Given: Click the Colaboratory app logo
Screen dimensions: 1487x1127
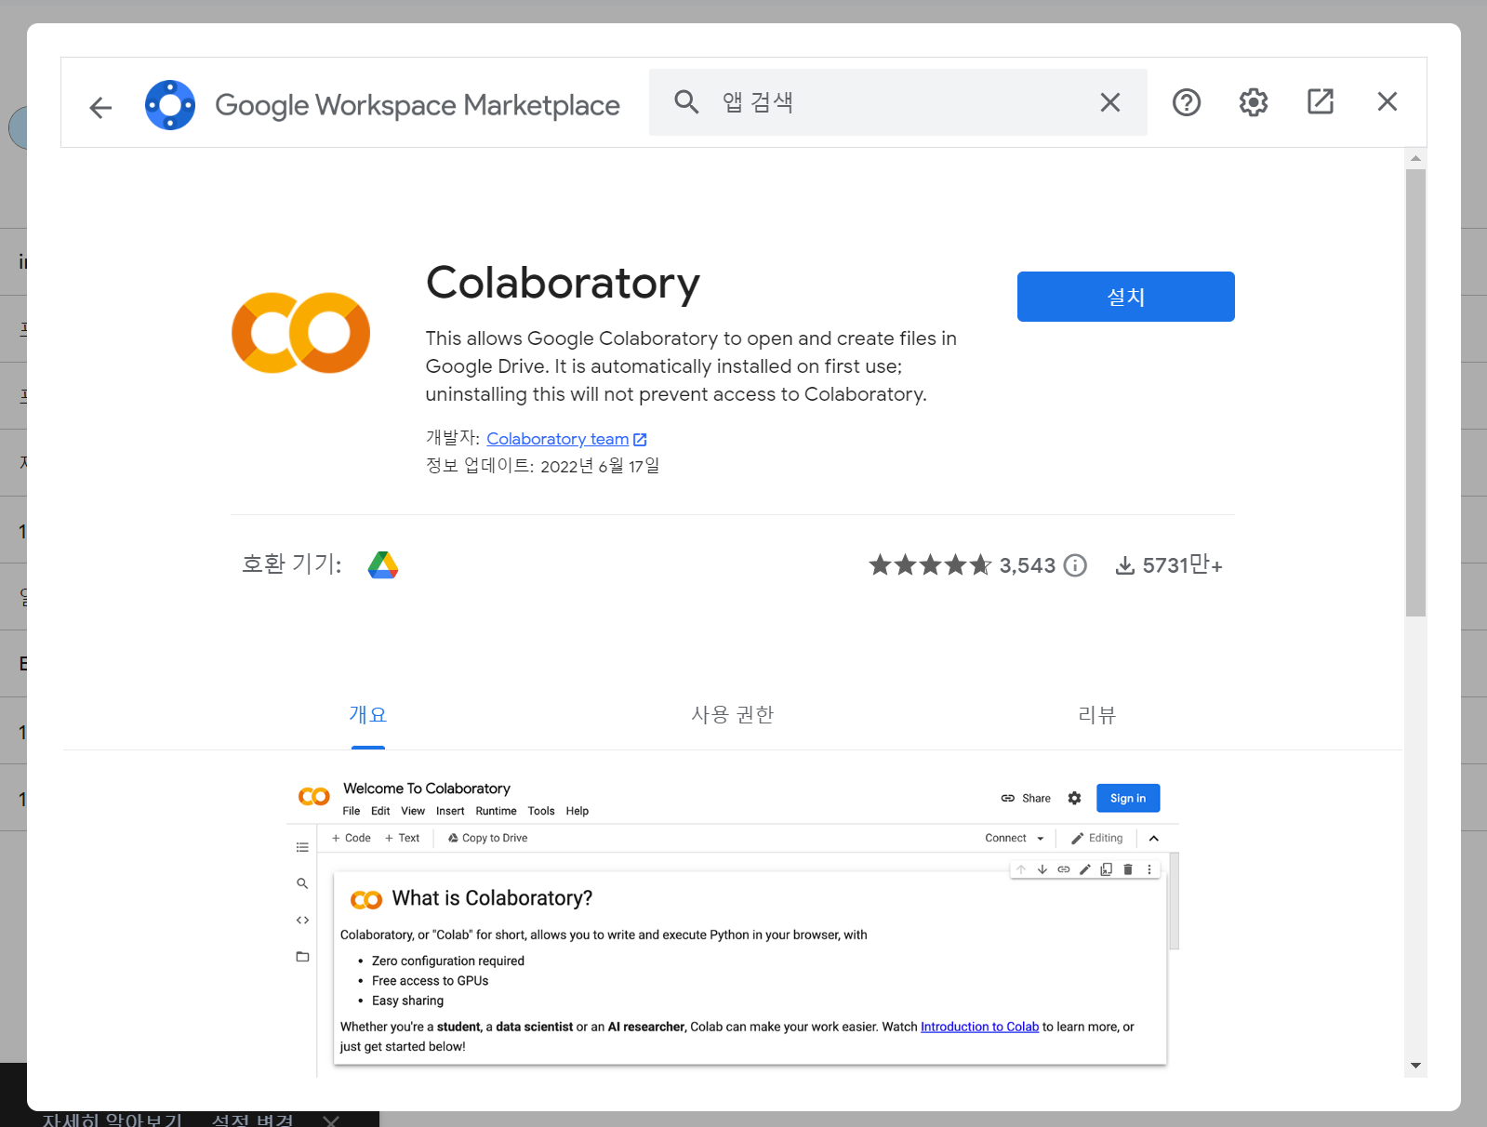Looking at the screenshot, I should [300, 333].
